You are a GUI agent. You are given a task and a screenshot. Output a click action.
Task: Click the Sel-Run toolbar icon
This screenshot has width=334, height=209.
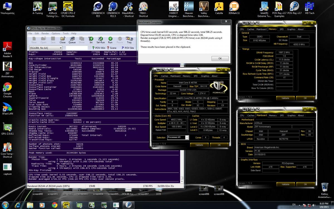[x=100, y=40]
